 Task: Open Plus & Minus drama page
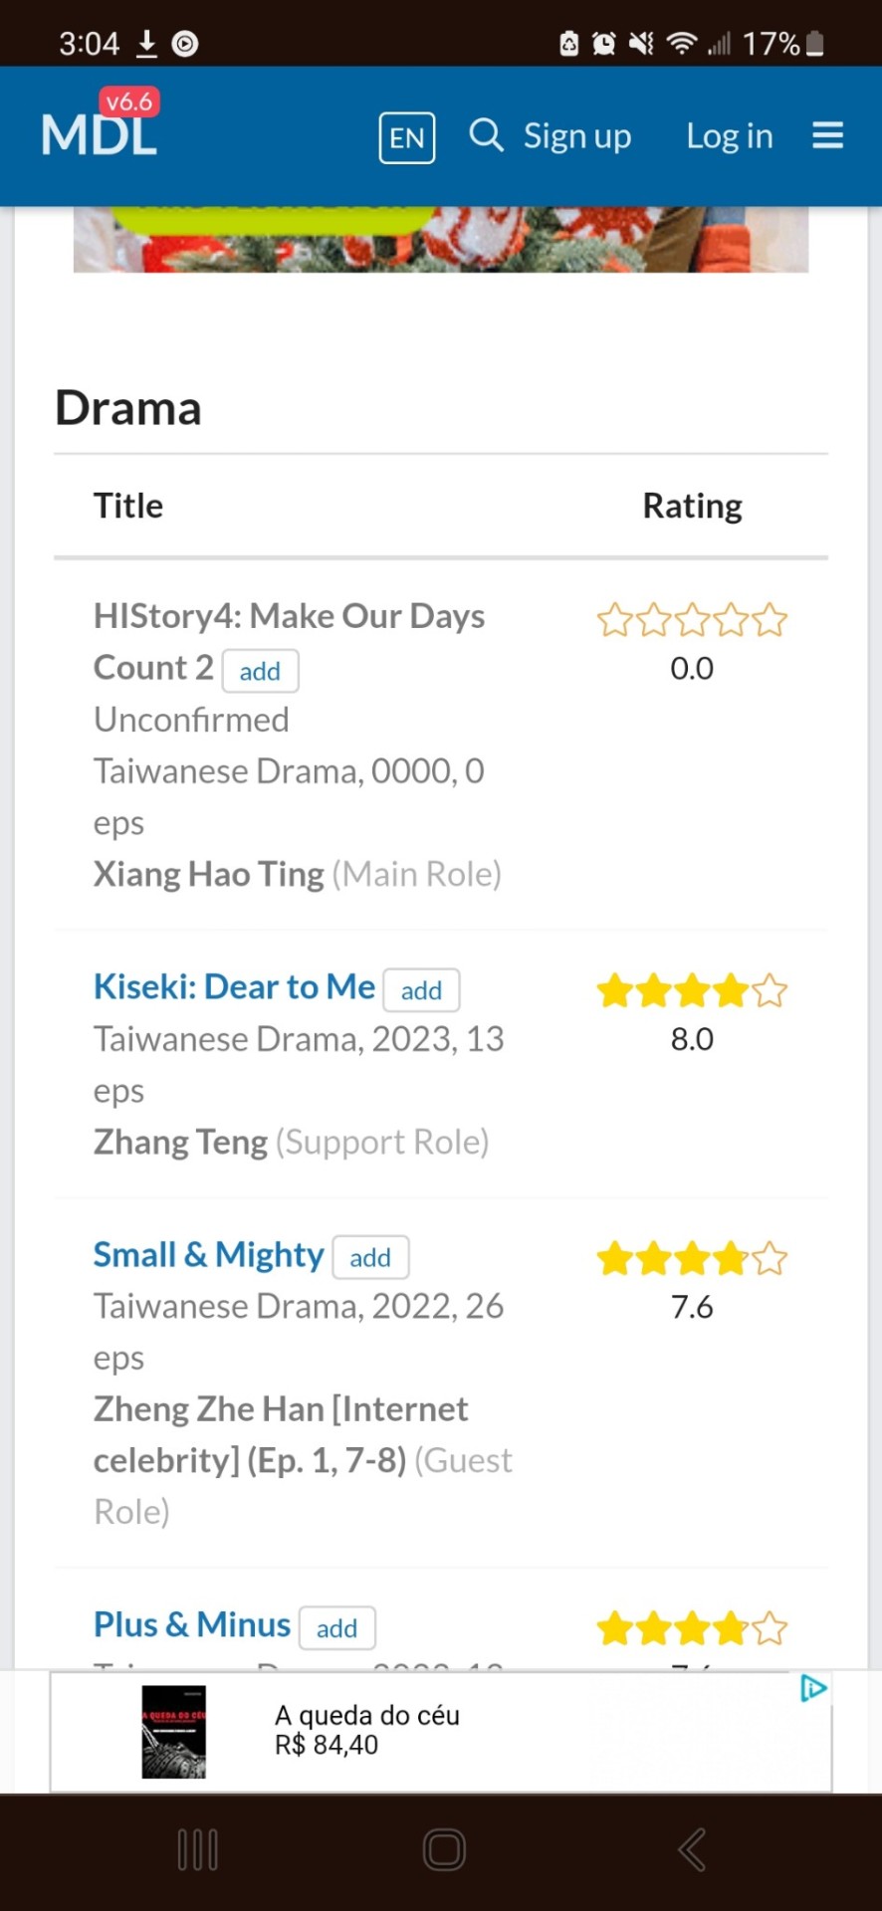192,1624
